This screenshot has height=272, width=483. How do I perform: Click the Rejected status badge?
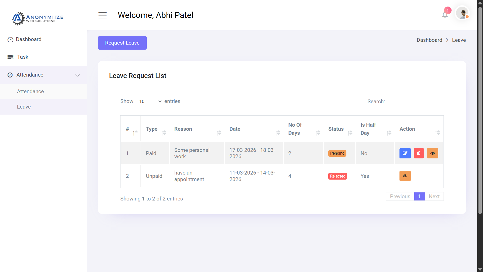[338, 176]
